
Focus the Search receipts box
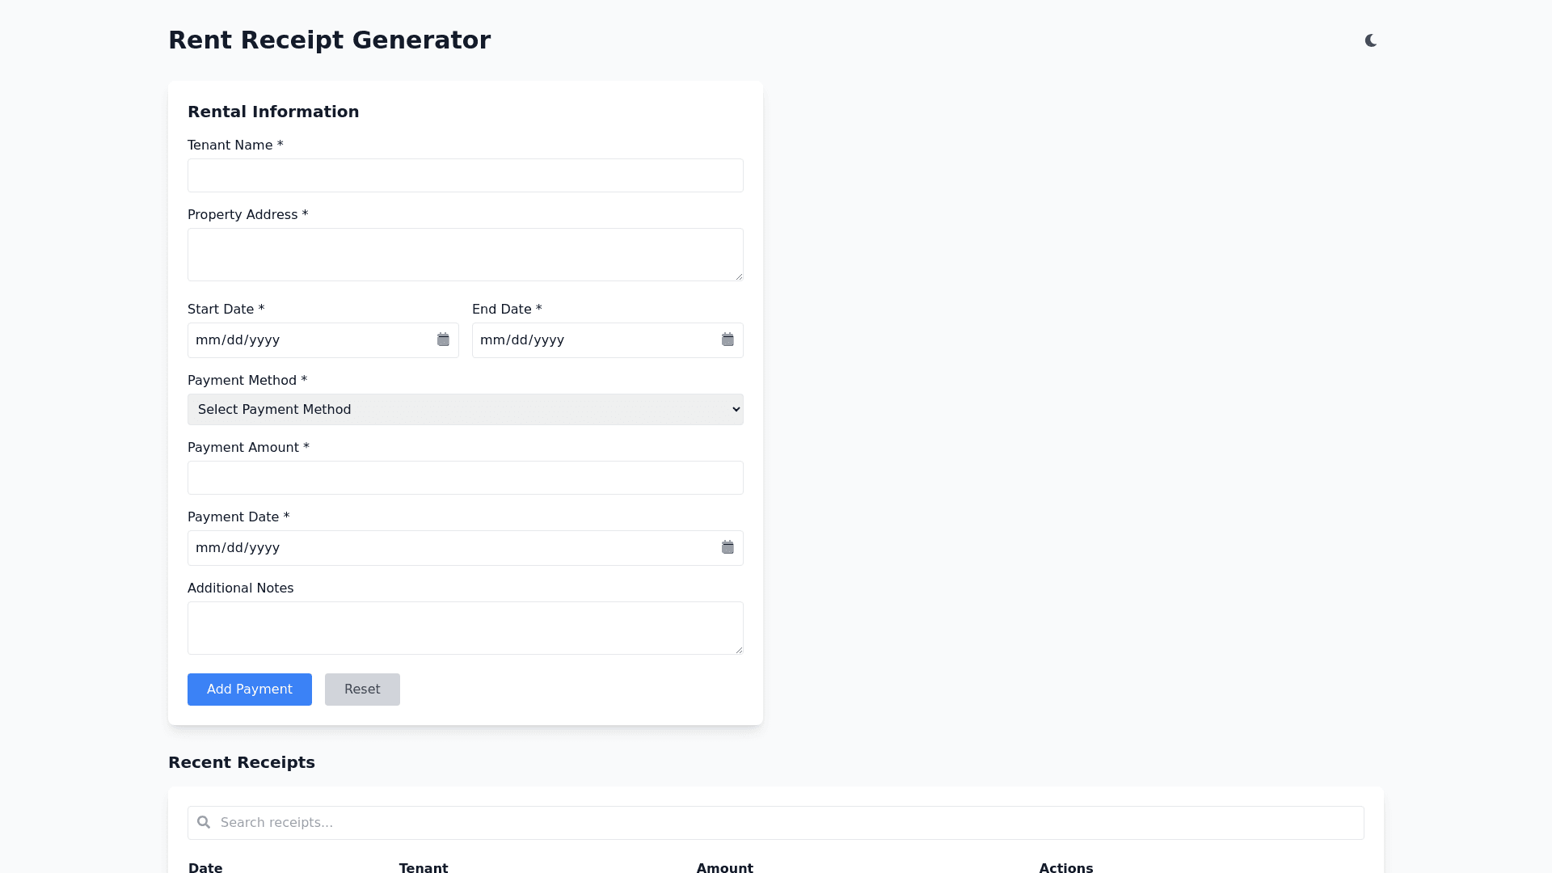pos(784,823)
